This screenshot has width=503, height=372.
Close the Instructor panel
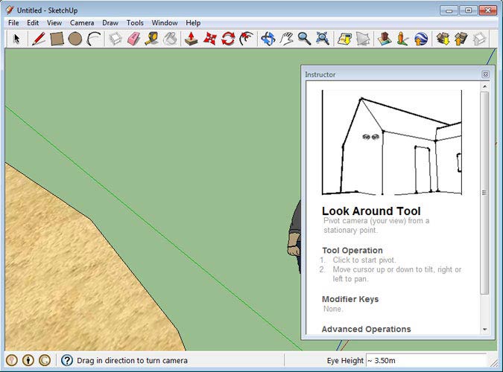[485, 74]
